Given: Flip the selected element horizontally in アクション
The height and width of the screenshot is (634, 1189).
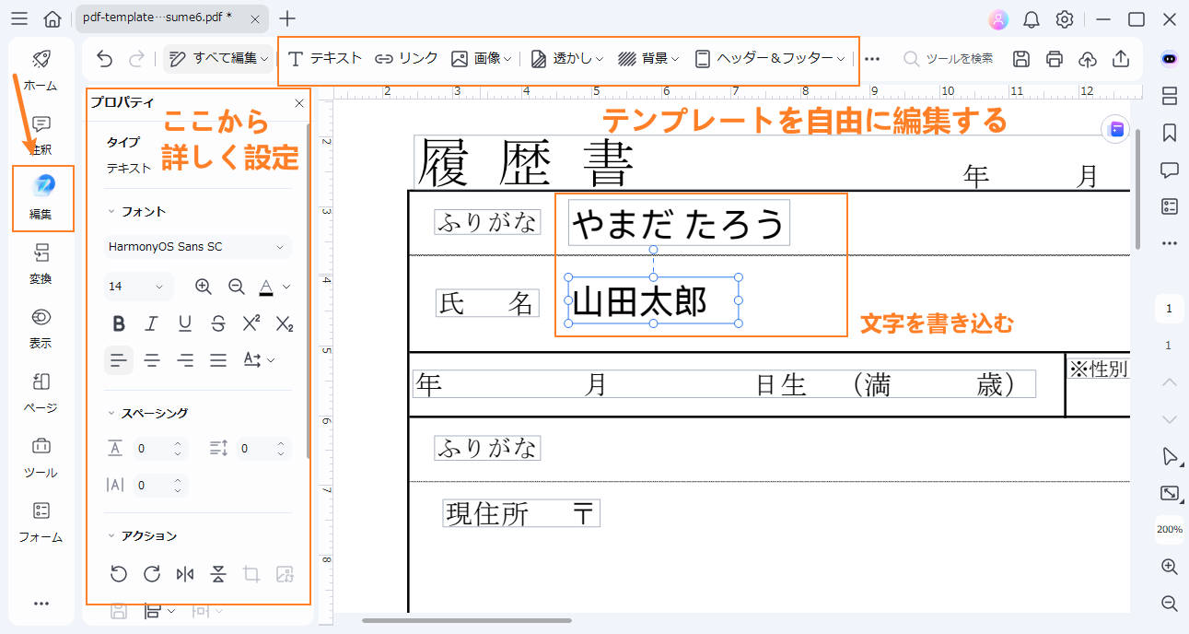Looking at the screenshot, I should pos(184,573).
